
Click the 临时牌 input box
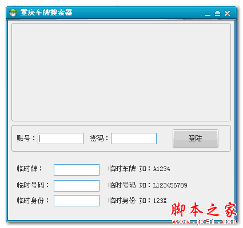(x=77, y=170)
